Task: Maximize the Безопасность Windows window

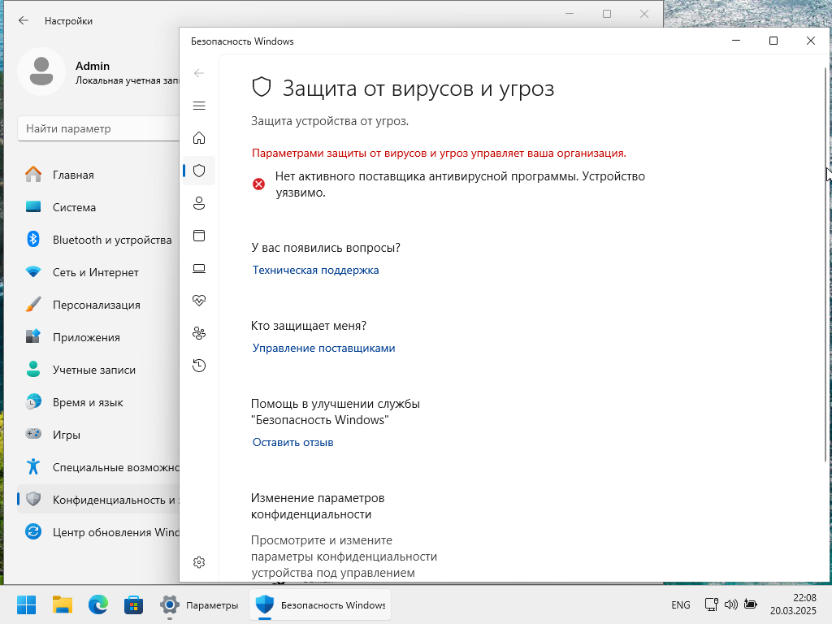Action: pyautogui.click(x=773, y=41)
